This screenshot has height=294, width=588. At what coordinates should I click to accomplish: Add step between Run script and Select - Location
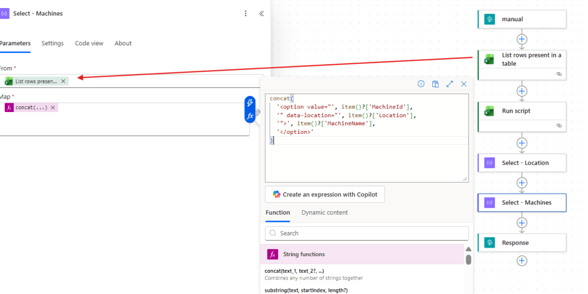[522, 142]
